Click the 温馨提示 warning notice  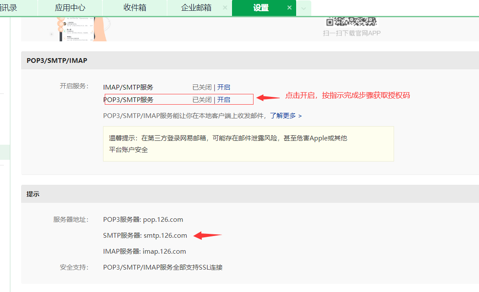(248, 144)
